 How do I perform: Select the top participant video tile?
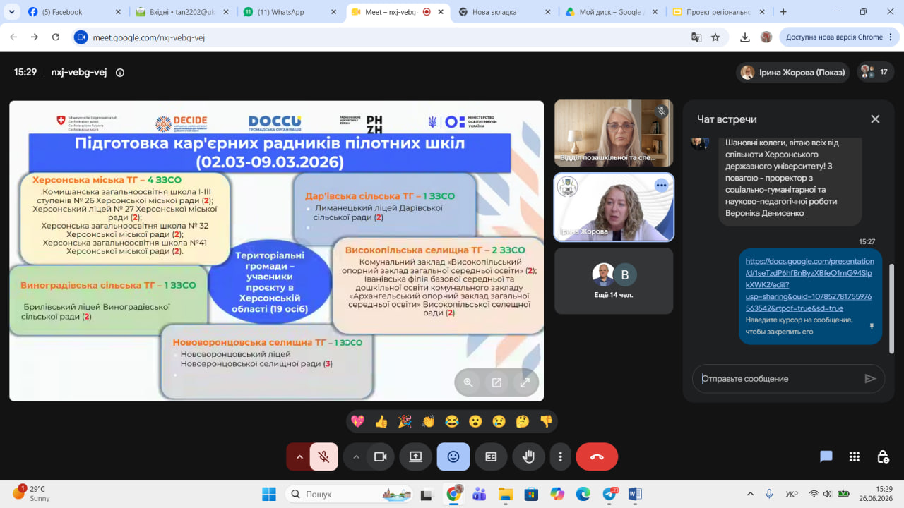tap(614, 133)
